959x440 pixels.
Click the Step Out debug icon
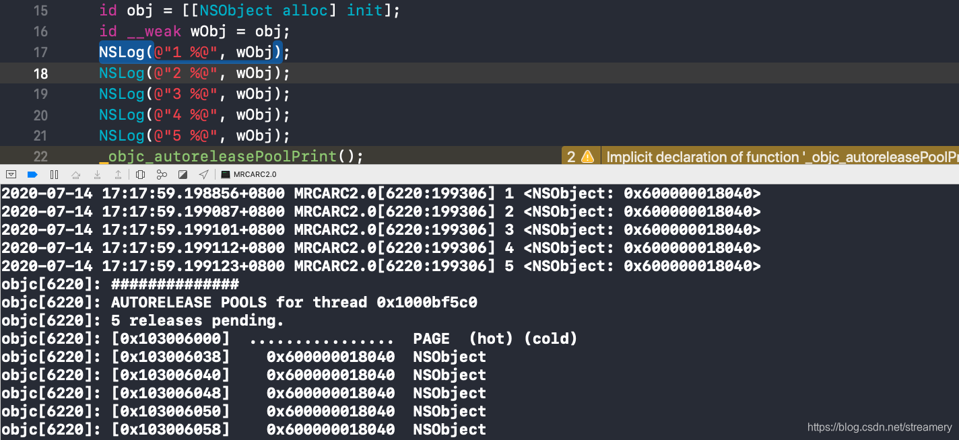119,174
